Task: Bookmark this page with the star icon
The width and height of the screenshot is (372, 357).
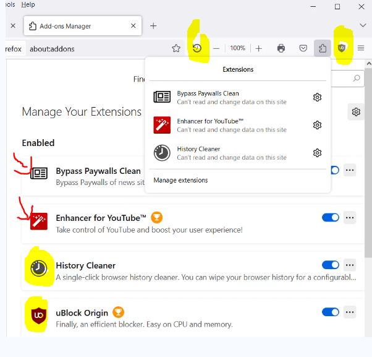Action: (x=176, y=48)
